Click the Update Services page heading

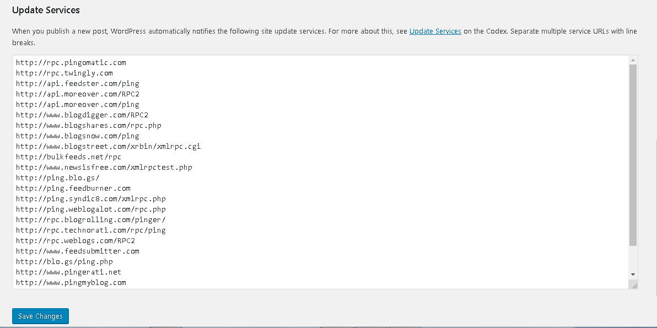[x=46, y=10]
